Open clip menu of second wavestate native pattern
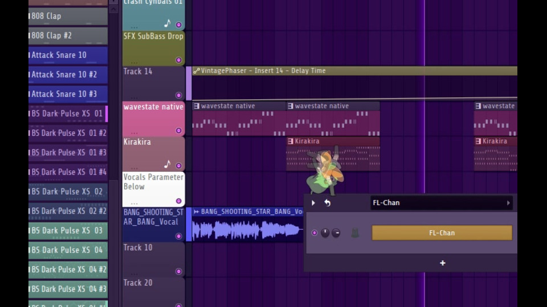The height and width of the screenshot is (307, 547). point(290,106)
